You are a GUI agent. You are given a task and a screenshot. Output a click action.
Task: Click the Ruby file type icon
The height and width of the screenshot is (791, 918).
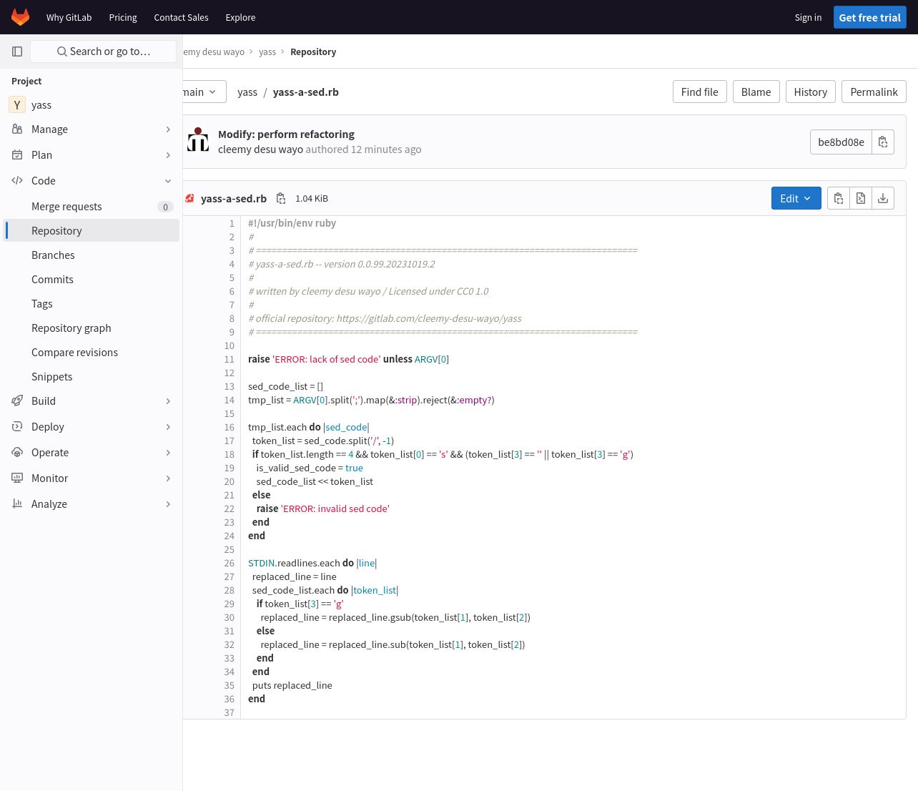pyautogui.click(x=189, y=198)
